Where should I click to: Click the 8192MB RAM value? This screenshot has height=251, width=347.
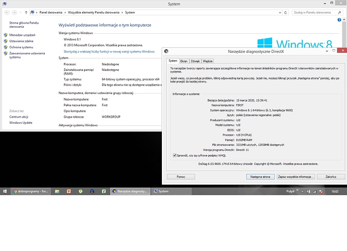[244, 140]
